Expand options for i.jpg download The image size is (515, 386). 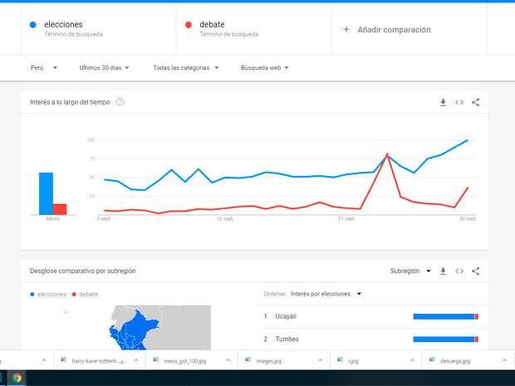[x=412, y=360]
